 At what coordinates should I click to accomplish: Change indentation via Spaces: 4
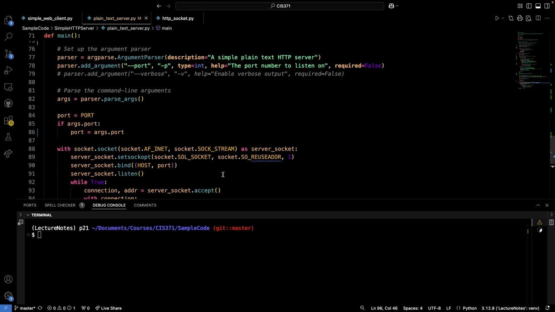(413, 308)
